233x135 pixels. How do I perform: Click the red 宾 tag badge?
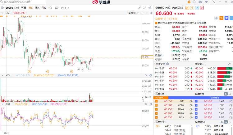click(202, 8)
